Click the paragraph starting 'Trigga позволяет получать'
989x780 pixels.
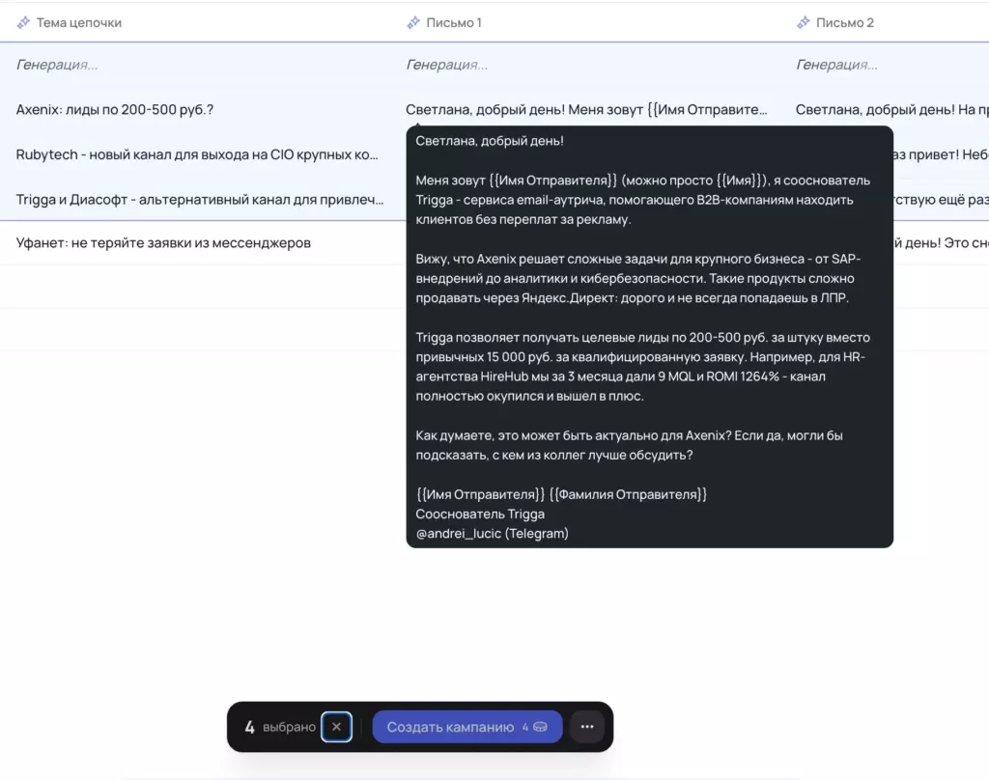pyautogui.click(x=642, y=367)
